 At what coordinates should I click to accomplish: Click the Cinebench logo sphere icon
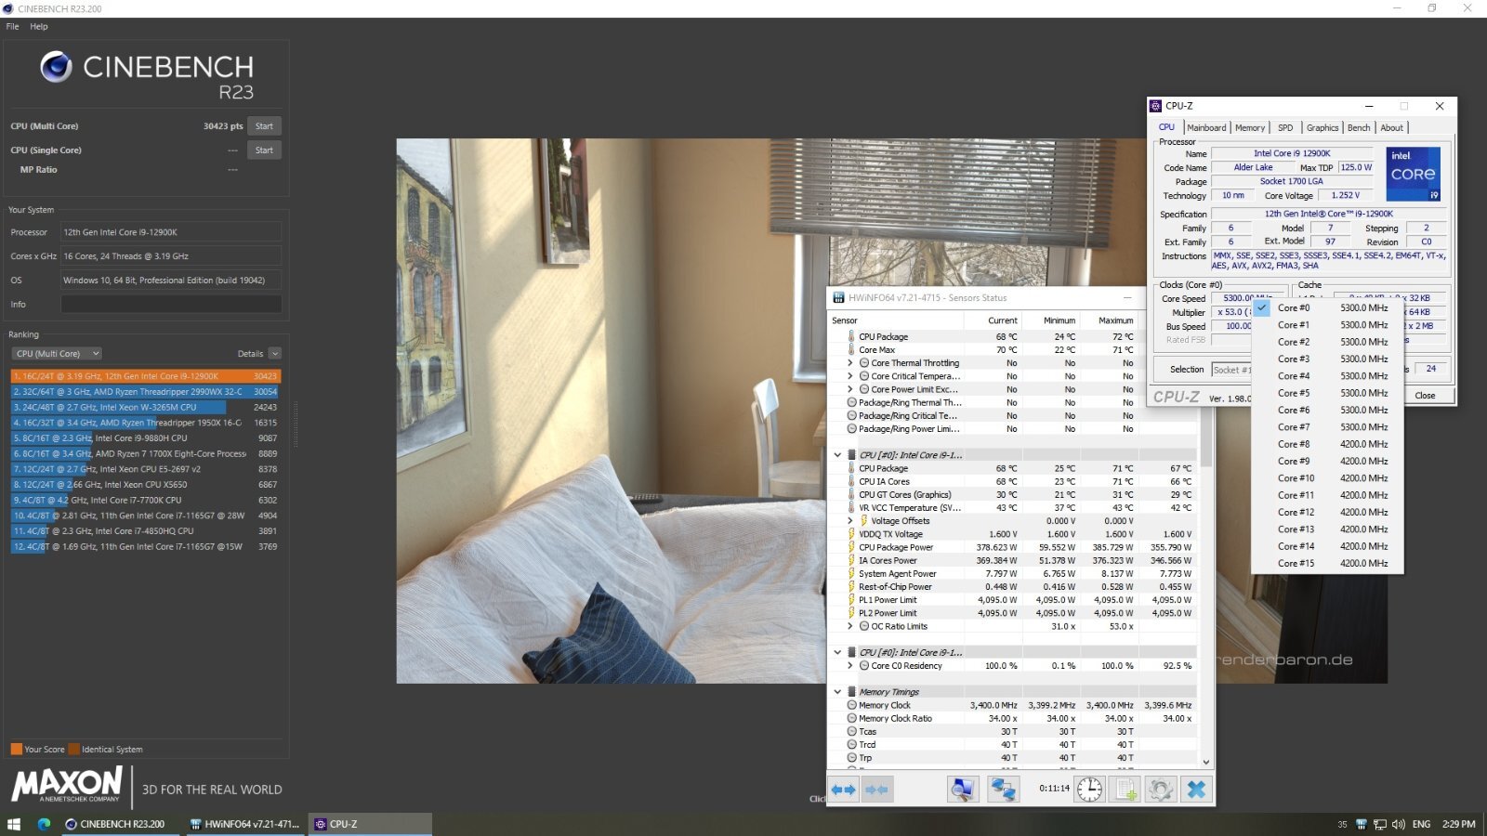click(x=56, y=67)
